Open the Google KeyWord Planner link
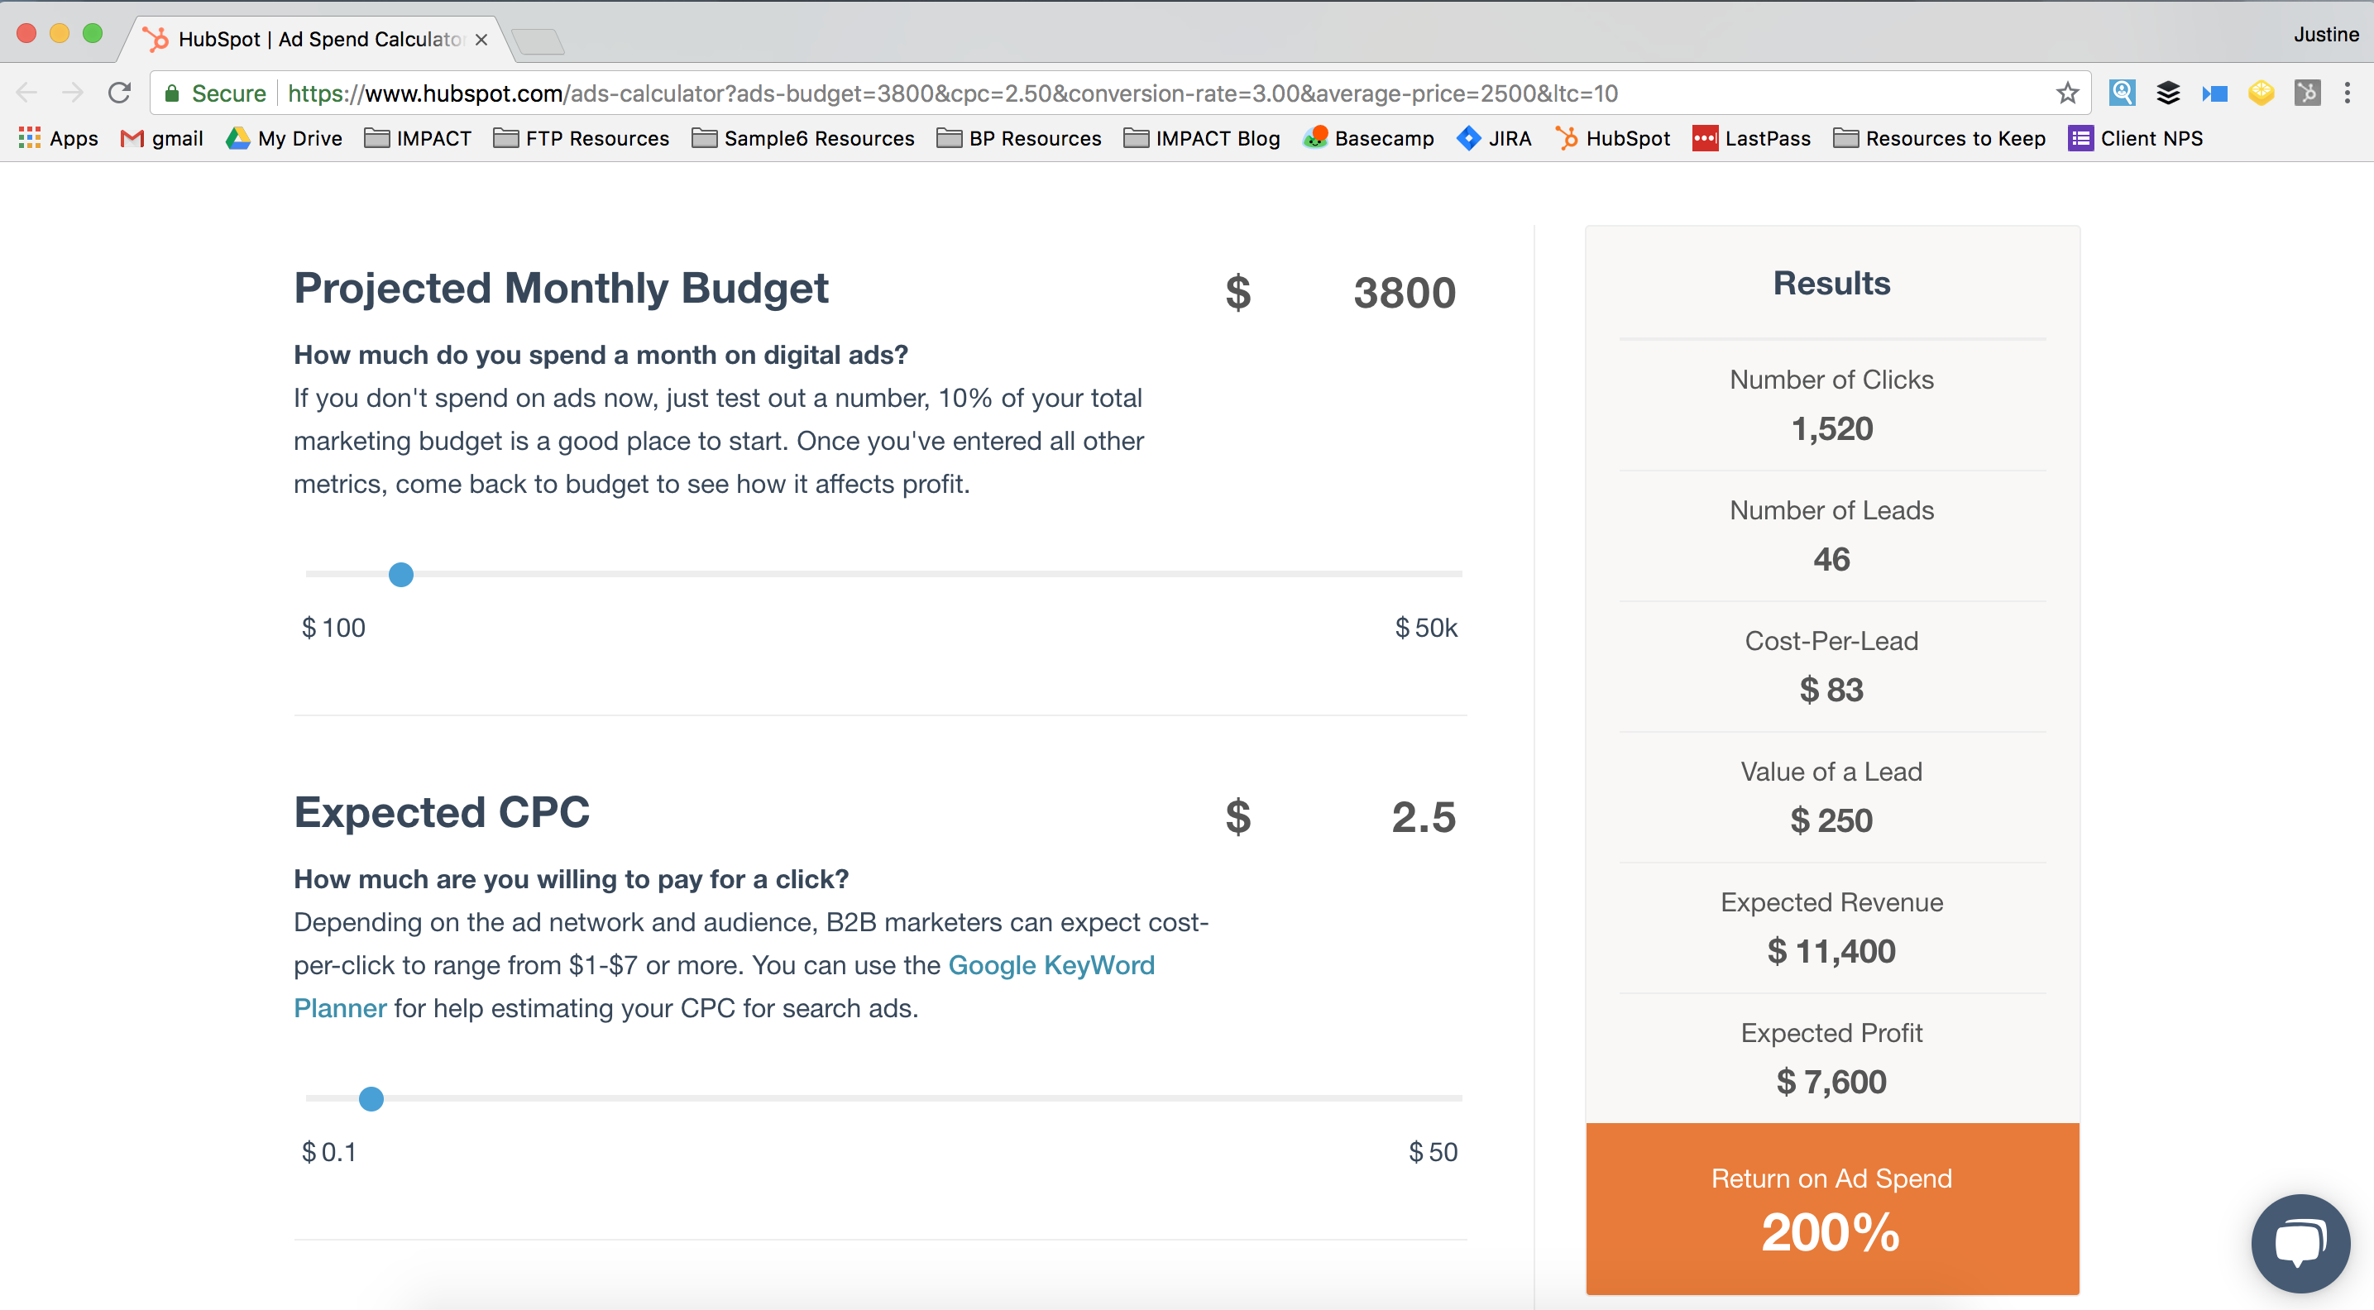This screenshot has height=1310, width=2374. coord(1051,965)
